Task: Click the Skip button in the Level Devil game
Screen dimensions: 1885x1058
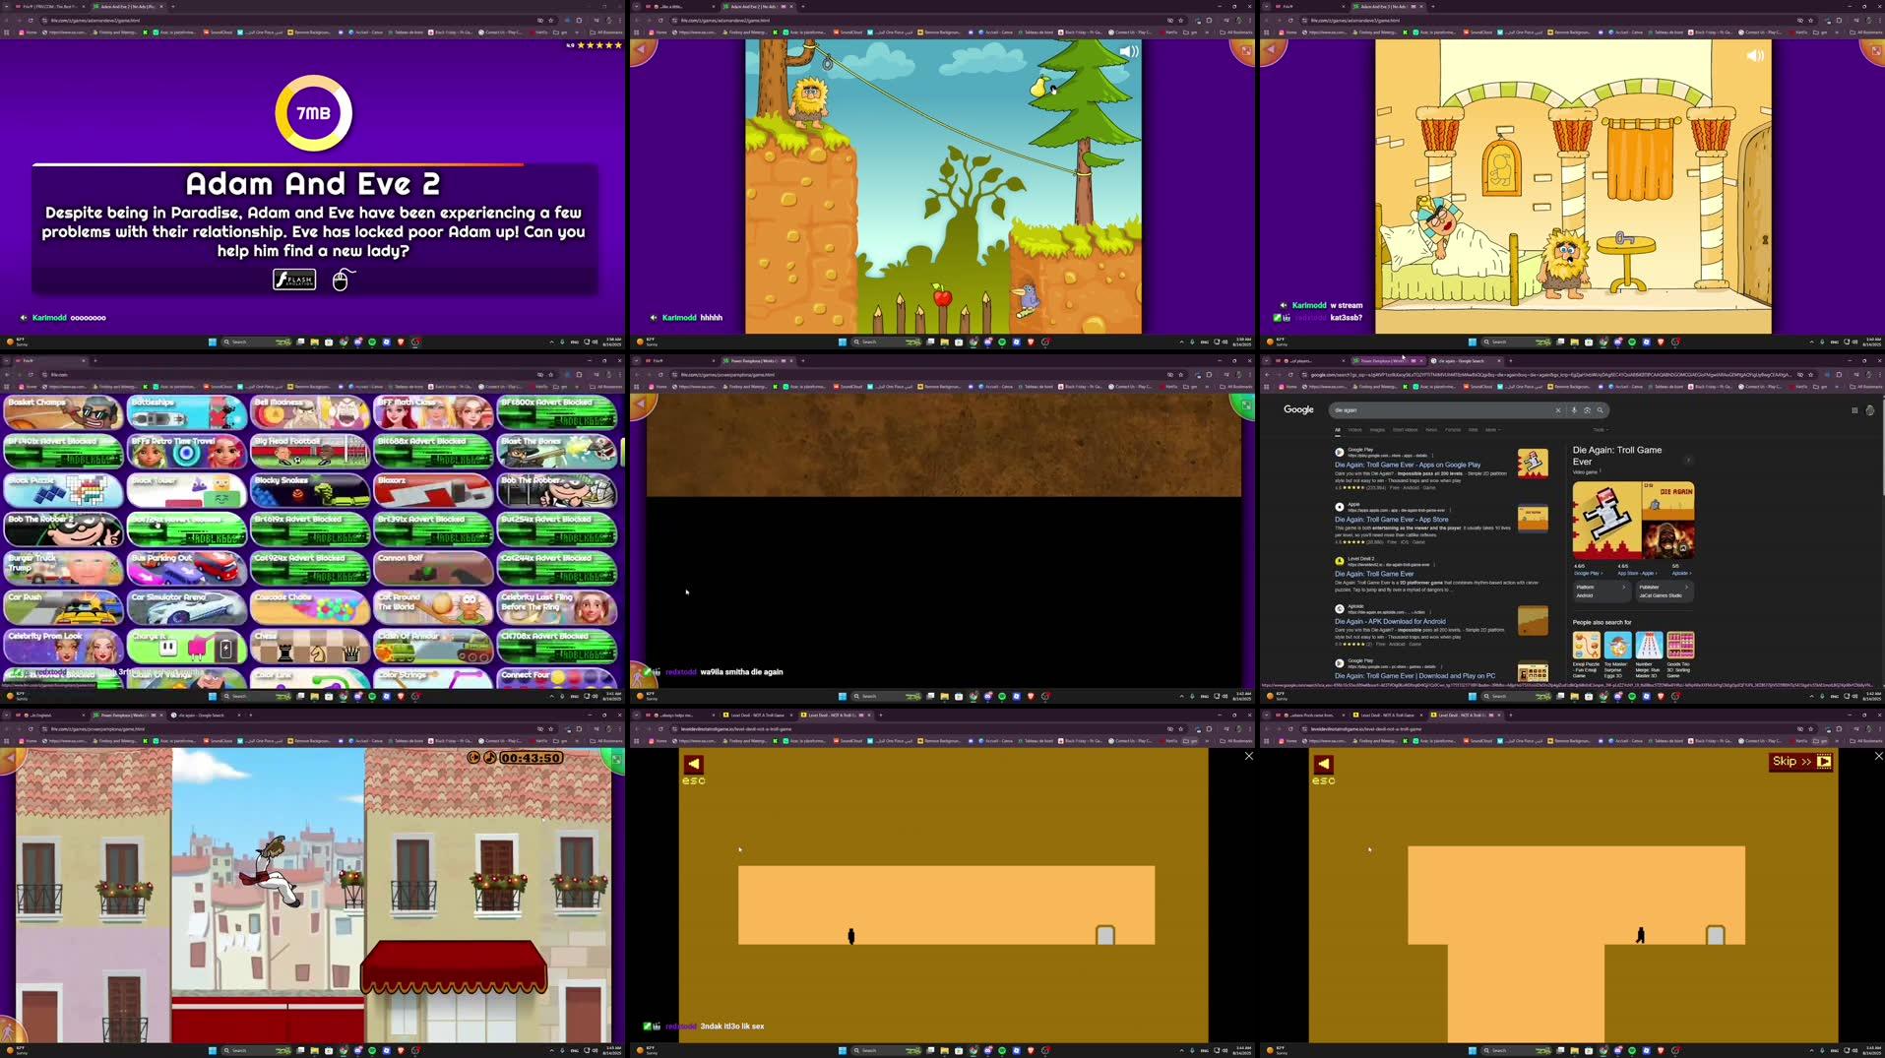Action: coord(1801,761)
